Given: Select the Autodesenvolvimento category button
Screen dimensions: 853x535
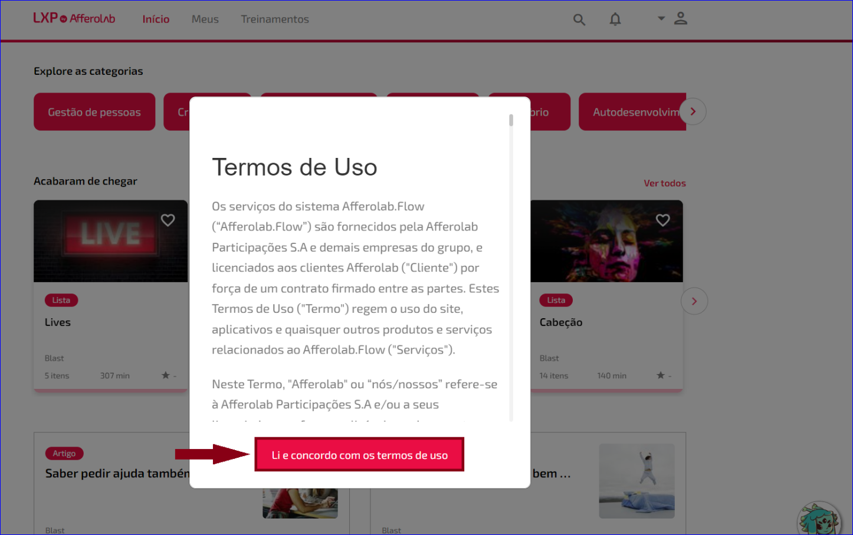Looking at the screenshot, I should [632, 111].
